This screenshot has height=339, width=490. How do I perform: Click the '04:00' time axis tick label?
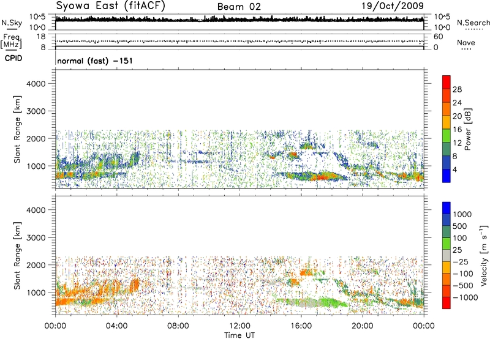pyautogui.click(x=116, y=326)
